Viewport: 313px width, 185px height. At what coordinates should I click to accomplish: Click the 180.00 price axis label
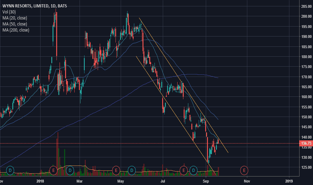[x=306, y=57]
